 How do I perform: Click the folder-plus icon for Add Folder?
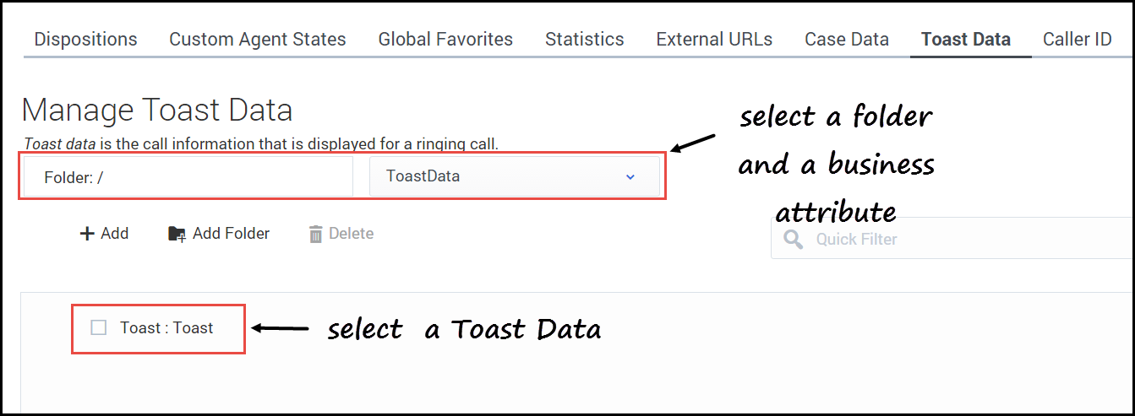(177, 234)
